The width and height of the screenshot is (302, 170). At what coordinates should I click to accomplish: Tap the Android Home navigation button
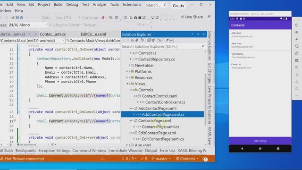(260, 149)
